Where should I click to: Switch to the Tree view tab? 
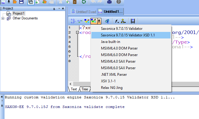85,89
